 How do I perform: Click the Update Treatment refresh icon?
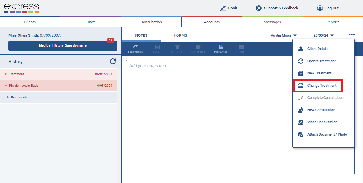[301, 61]
